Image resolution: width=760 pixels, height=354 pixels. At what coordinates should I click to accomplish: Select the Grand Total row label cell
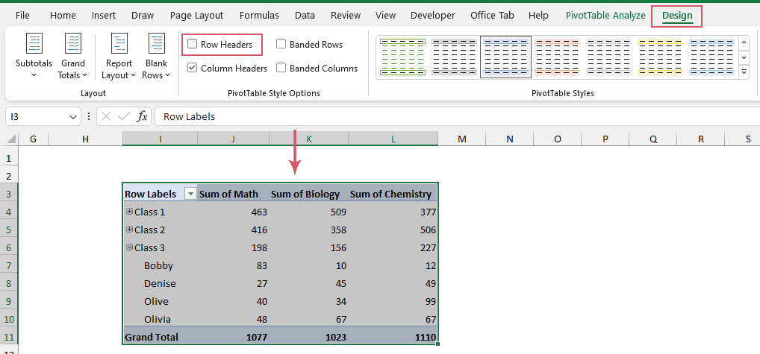(152, 337)
